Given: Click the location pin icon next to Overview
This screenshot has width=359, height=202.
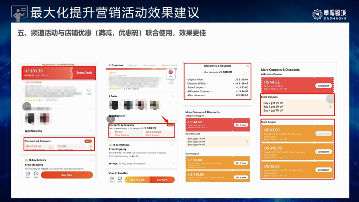Looking at the screenshot, I should pyautogui.click(x=110, y=65).
